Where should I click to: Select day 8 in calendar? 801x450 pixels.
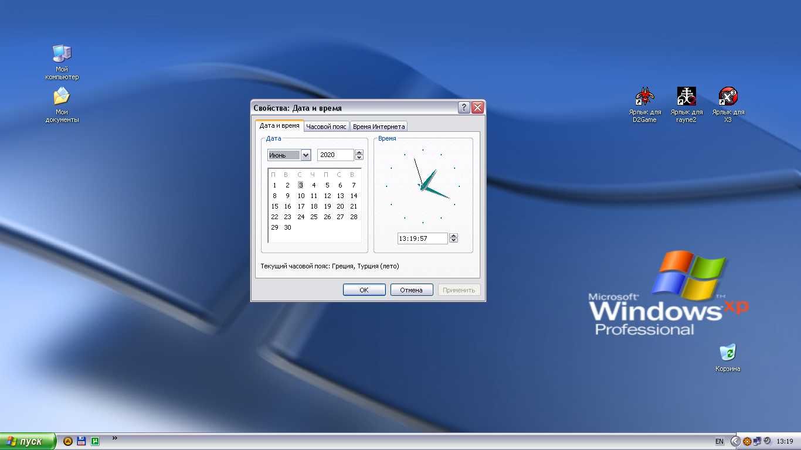click(x=274, y=196)
